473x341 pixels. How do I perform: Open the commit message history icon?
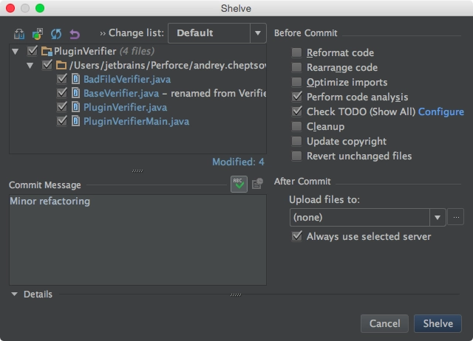(x=257, y=184)
